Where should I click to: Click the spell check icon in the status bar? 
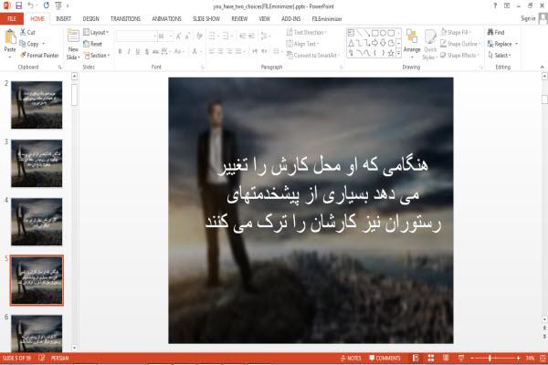click(x=42, y=358)
